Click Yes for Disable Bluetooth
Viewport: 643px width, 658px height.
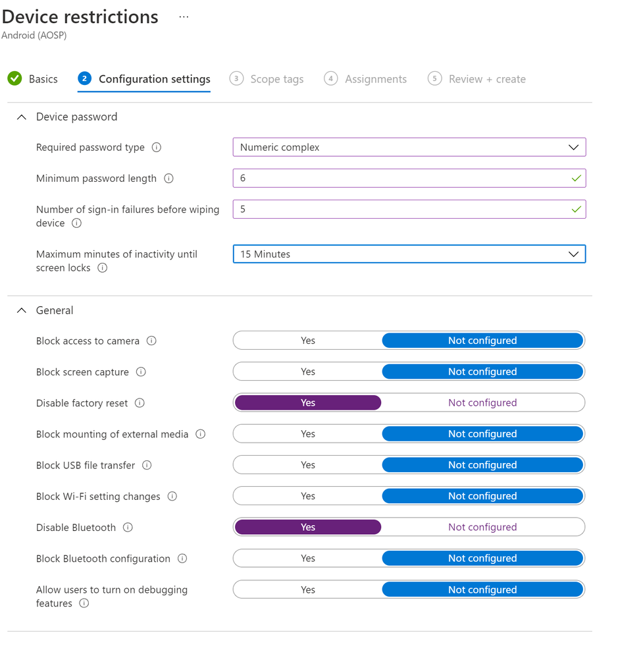tap(308, 527)
